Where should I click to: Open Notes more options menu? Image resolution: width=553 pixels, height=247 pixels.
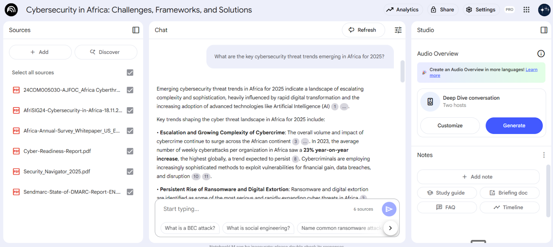click(544, 155)
